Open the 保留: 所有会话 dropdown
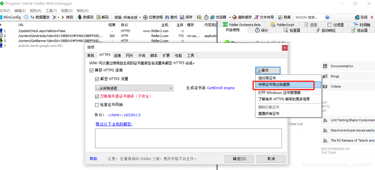Viewport: 375px width, 170px height. (x=127, y=17)
